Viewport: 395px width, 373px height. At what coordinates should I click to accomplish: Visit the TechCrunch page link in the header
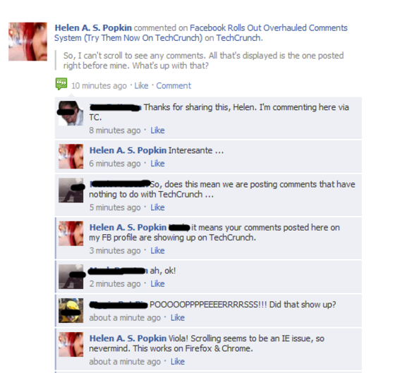[x=239, y=38]
